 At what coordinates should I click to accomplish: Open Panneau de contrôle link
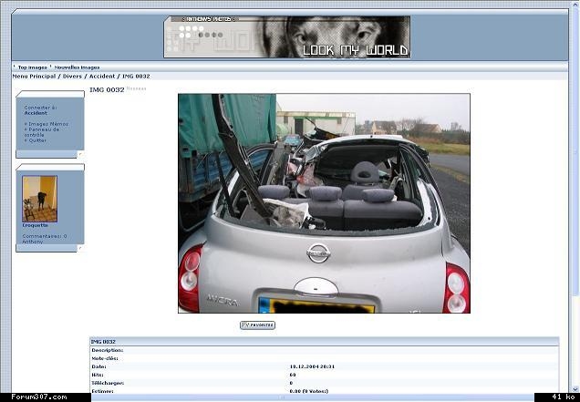(42, 132)
